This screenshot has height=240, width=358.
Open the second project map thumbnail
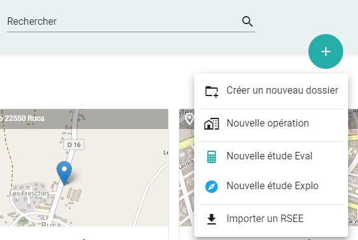186,167
